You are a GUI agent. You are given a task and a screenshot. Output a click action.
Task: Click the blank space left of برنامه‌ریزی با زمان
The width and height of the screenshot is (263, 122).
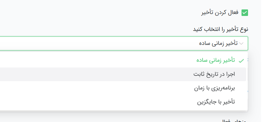coord(96,88)
